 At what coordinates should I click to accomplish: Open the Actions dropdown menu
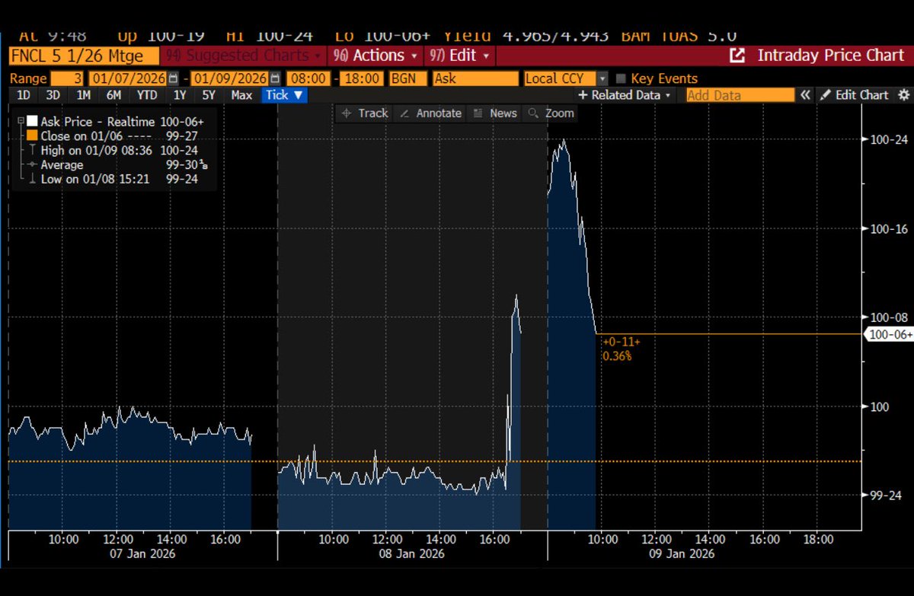click(376, 56)
